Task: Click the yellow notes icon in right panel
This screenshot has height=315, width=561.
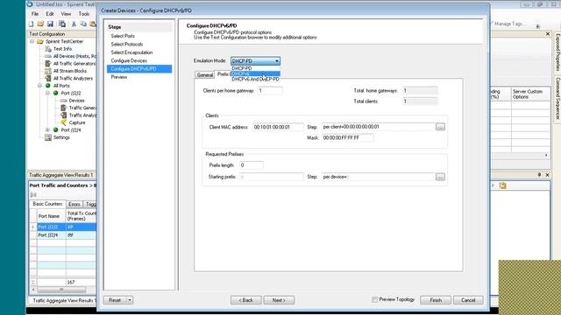Action: point(502,185)
